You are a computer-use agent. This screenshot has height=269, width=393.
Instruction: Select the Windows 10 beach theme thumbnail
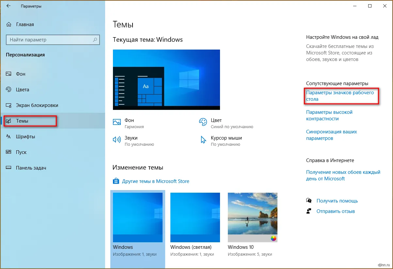point(253,217)
